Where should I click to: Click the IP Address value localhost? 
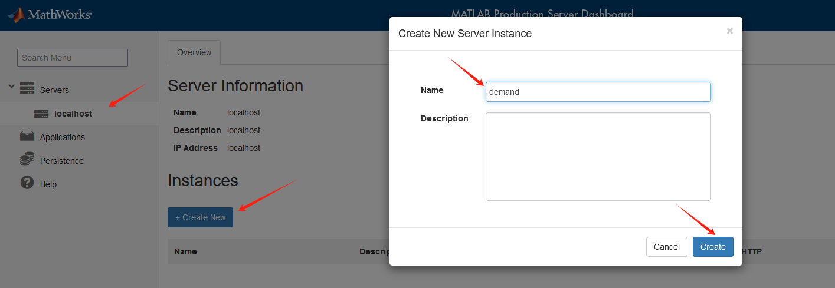tap(244, 148)
